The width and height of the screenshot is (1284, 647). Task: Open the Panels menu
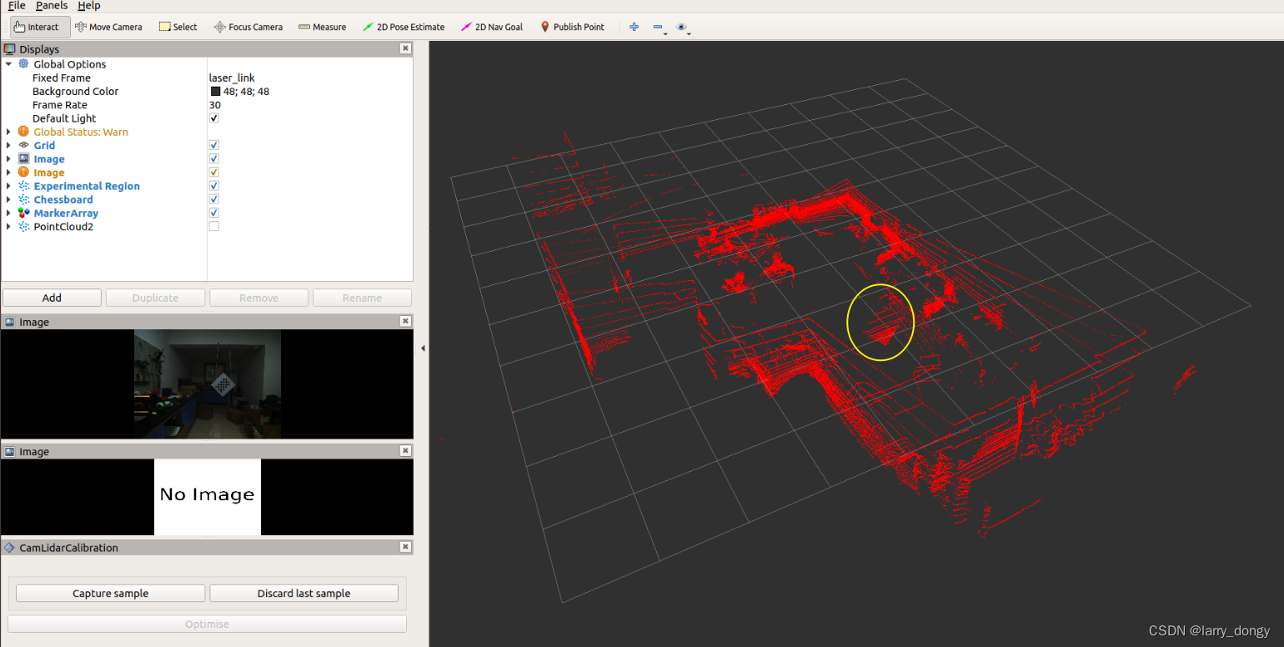[x=52, y=6]
